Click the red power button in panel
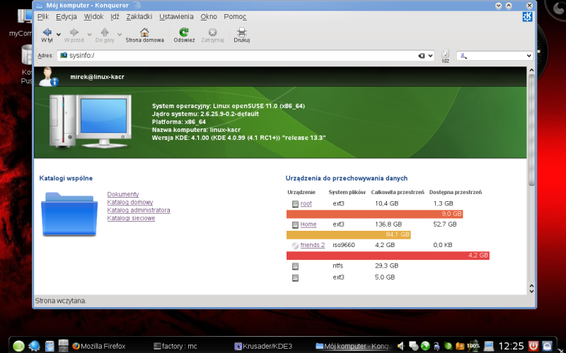The width and height of the screenshot is (566, 353). (533, 346)
